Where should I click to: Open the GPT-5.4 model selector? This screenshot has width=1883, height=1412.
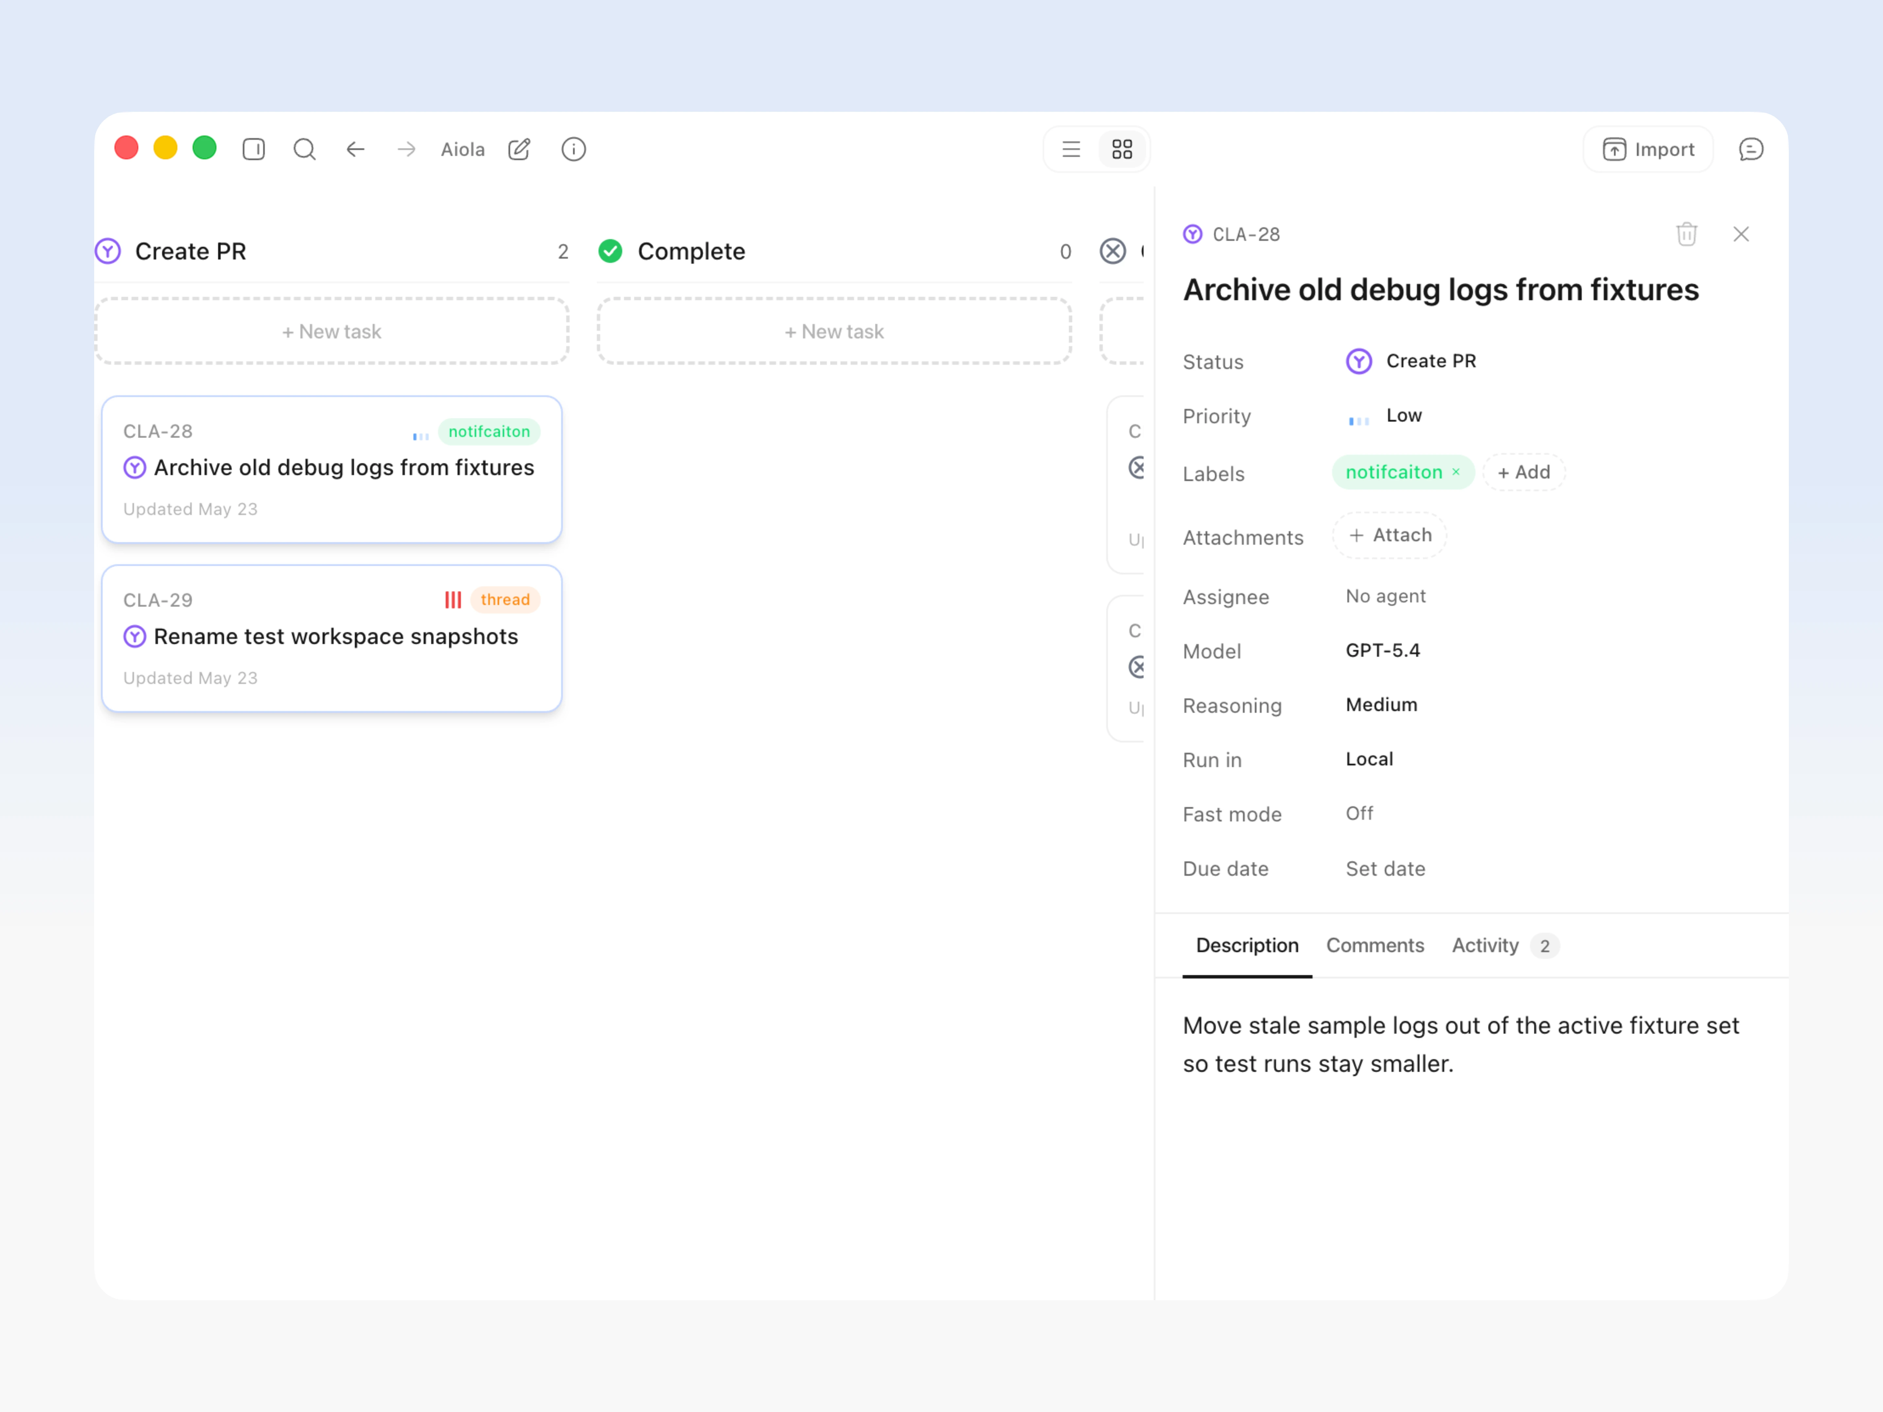pyautogui.click(x=1383, y=650)
